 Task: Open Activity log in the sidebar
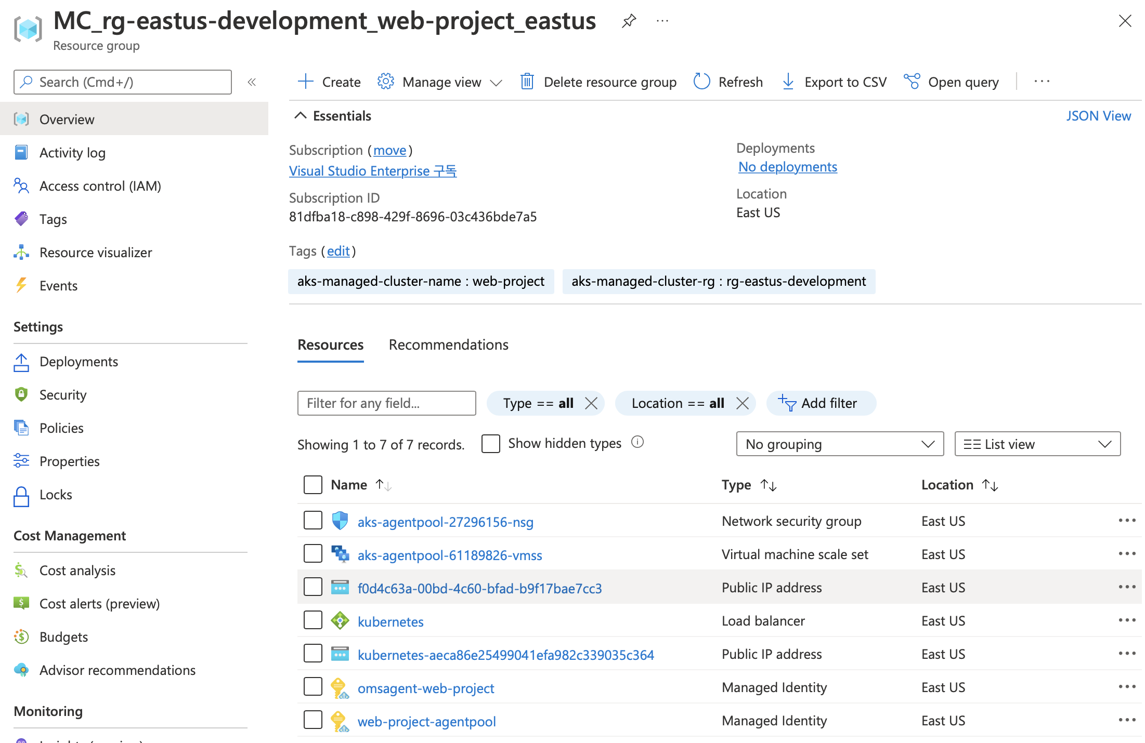72,153
